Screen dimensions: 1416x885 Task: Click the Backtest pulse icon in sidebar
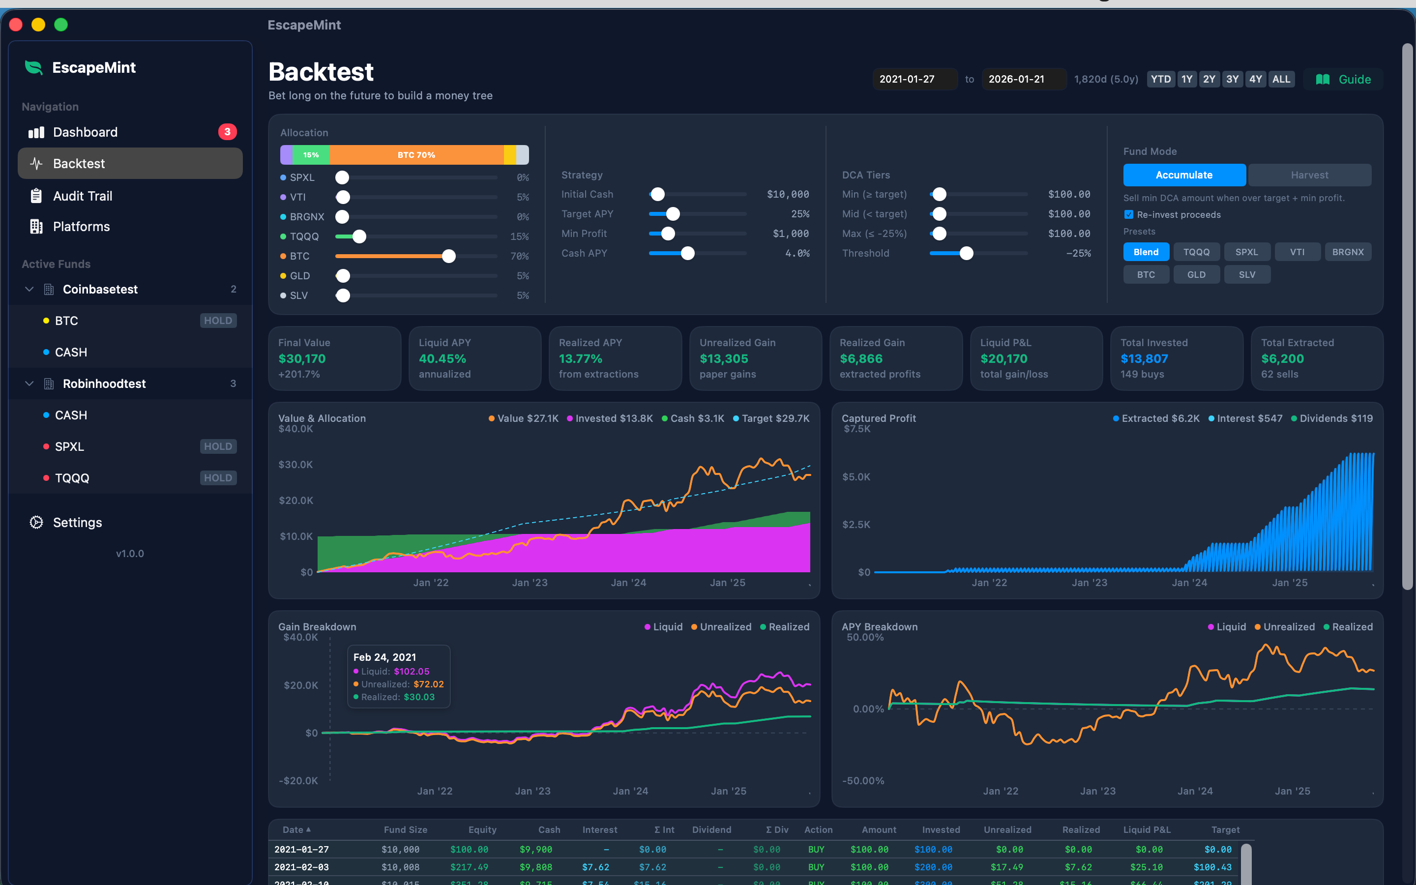pyautogui.click(x=36, y=163)
